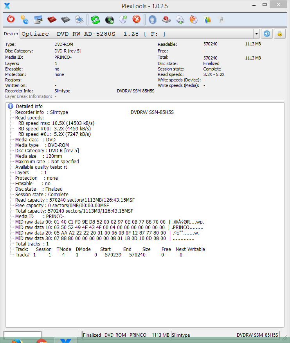This screenshot has width=290, height=343.
Task: Select Maximum rate : Not specified row
Action: click(47, 161)
